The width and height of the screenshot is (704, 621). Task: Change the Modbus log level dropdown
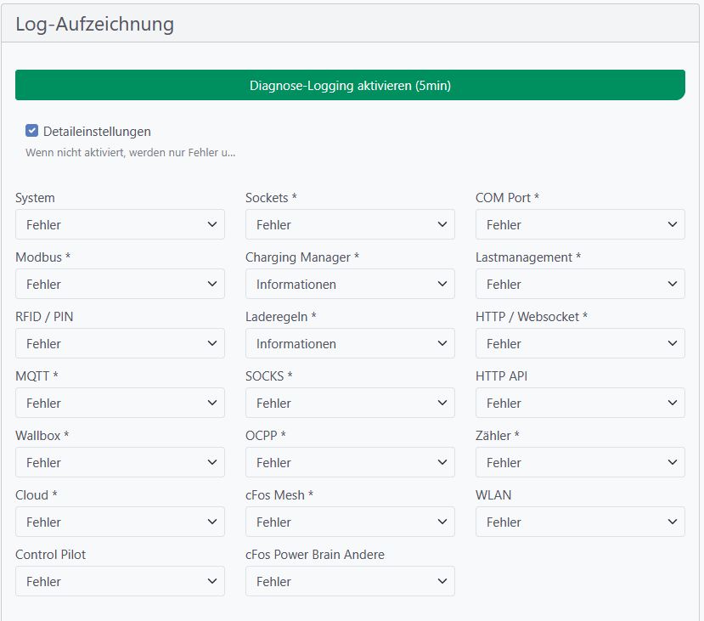tap(120, 285)
